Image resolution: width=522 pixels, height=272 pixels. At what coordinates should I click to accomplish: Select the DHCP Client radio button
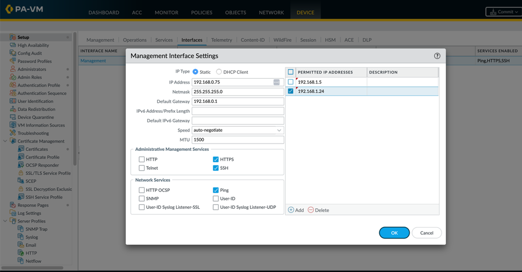[x=219, y=72]
